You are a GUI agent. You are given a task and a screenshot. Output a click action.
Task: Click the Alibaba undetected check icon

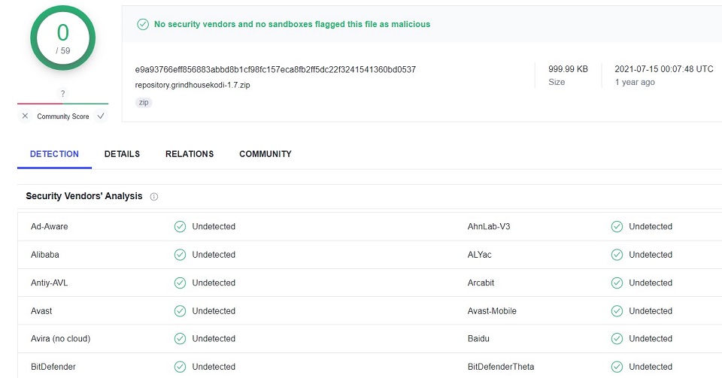[180, 255]
